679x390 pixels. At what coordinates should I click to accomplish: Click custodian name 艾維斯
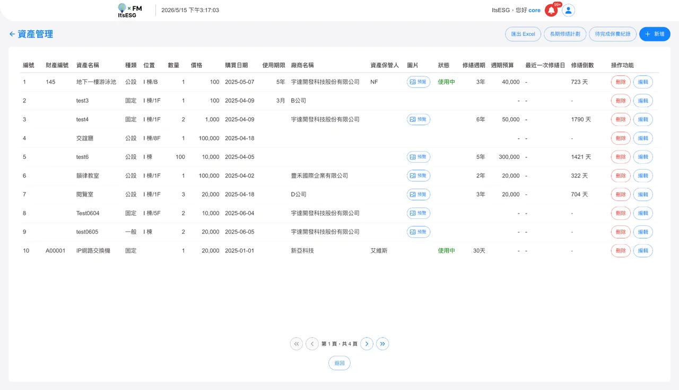(x=379, y=251)
